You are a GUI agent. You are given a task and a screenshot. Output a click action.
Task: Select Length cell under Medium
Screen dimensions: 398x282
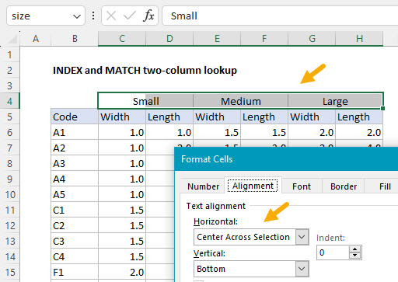[x=264, y=117]
